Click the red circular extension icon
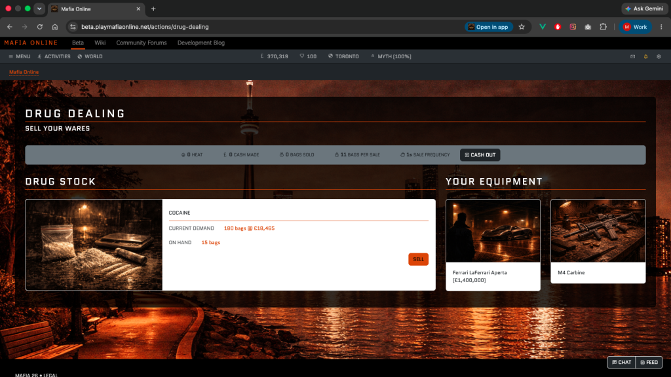This screenshot has height=377, width=671. pyautogui.click(x=558, y=26)
